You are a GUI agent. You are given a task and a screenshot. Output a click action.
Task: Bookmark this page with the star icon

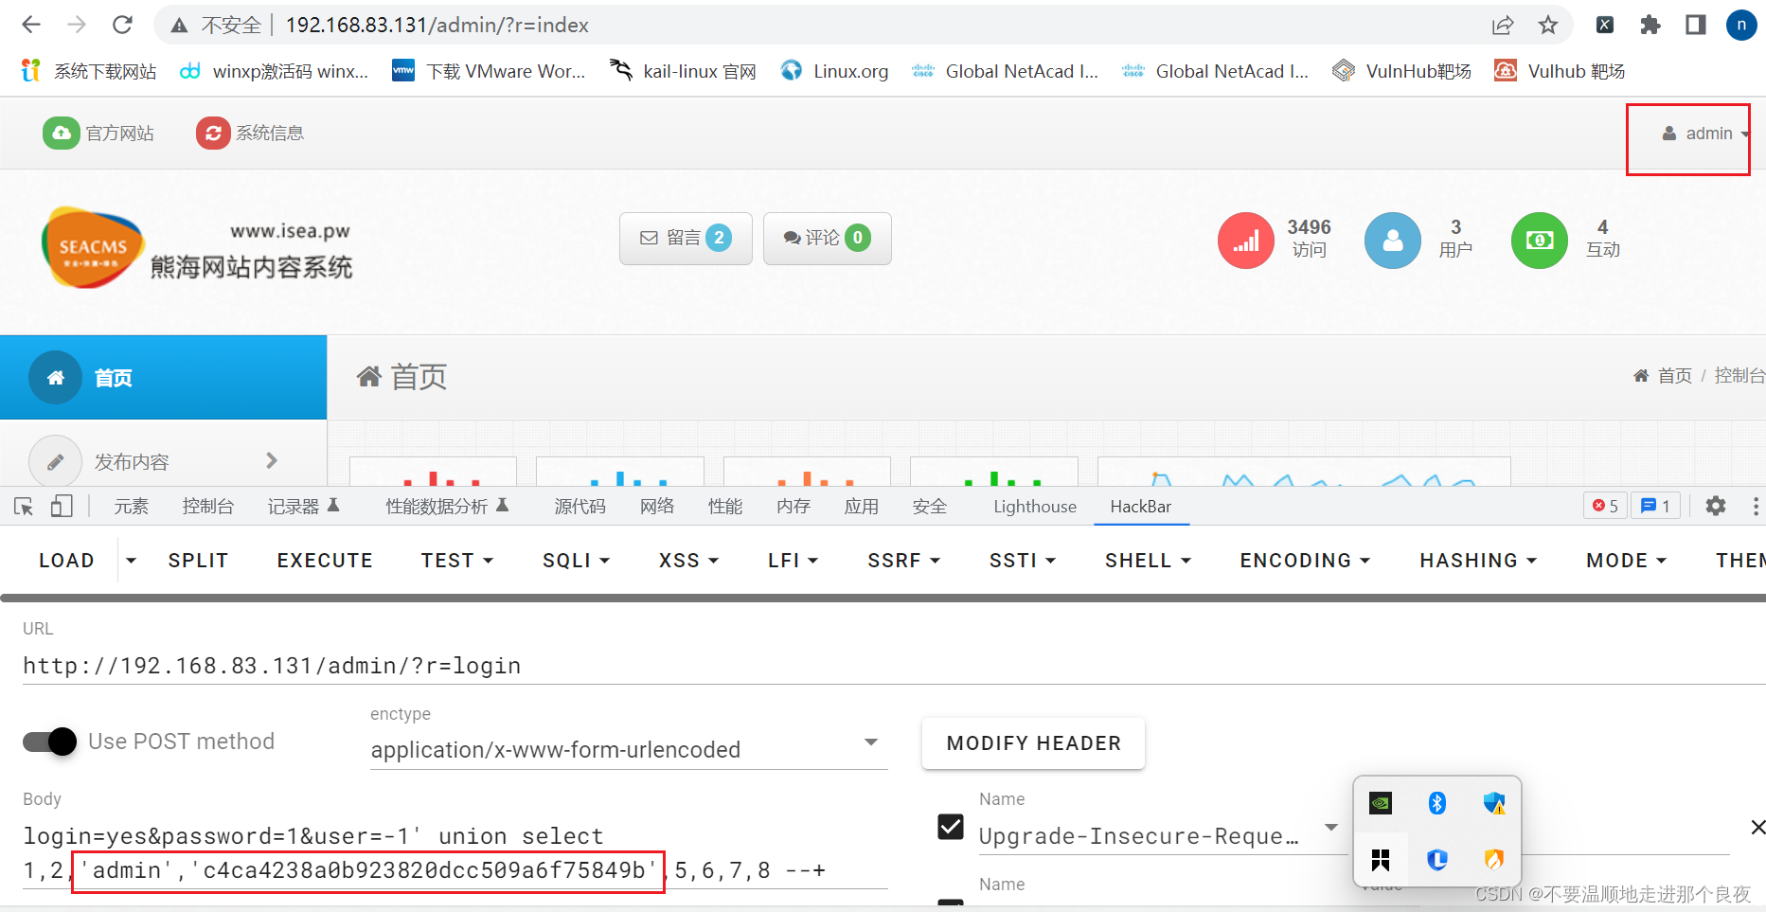(1548, 26)
